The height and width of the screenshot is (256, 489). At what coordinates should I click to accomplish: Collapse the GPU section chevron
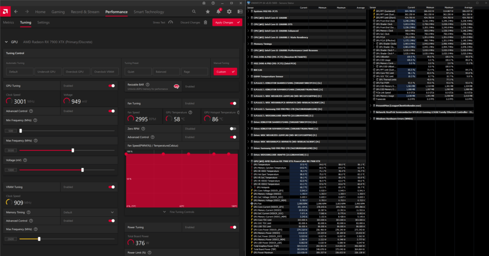(x=6, y=42)
